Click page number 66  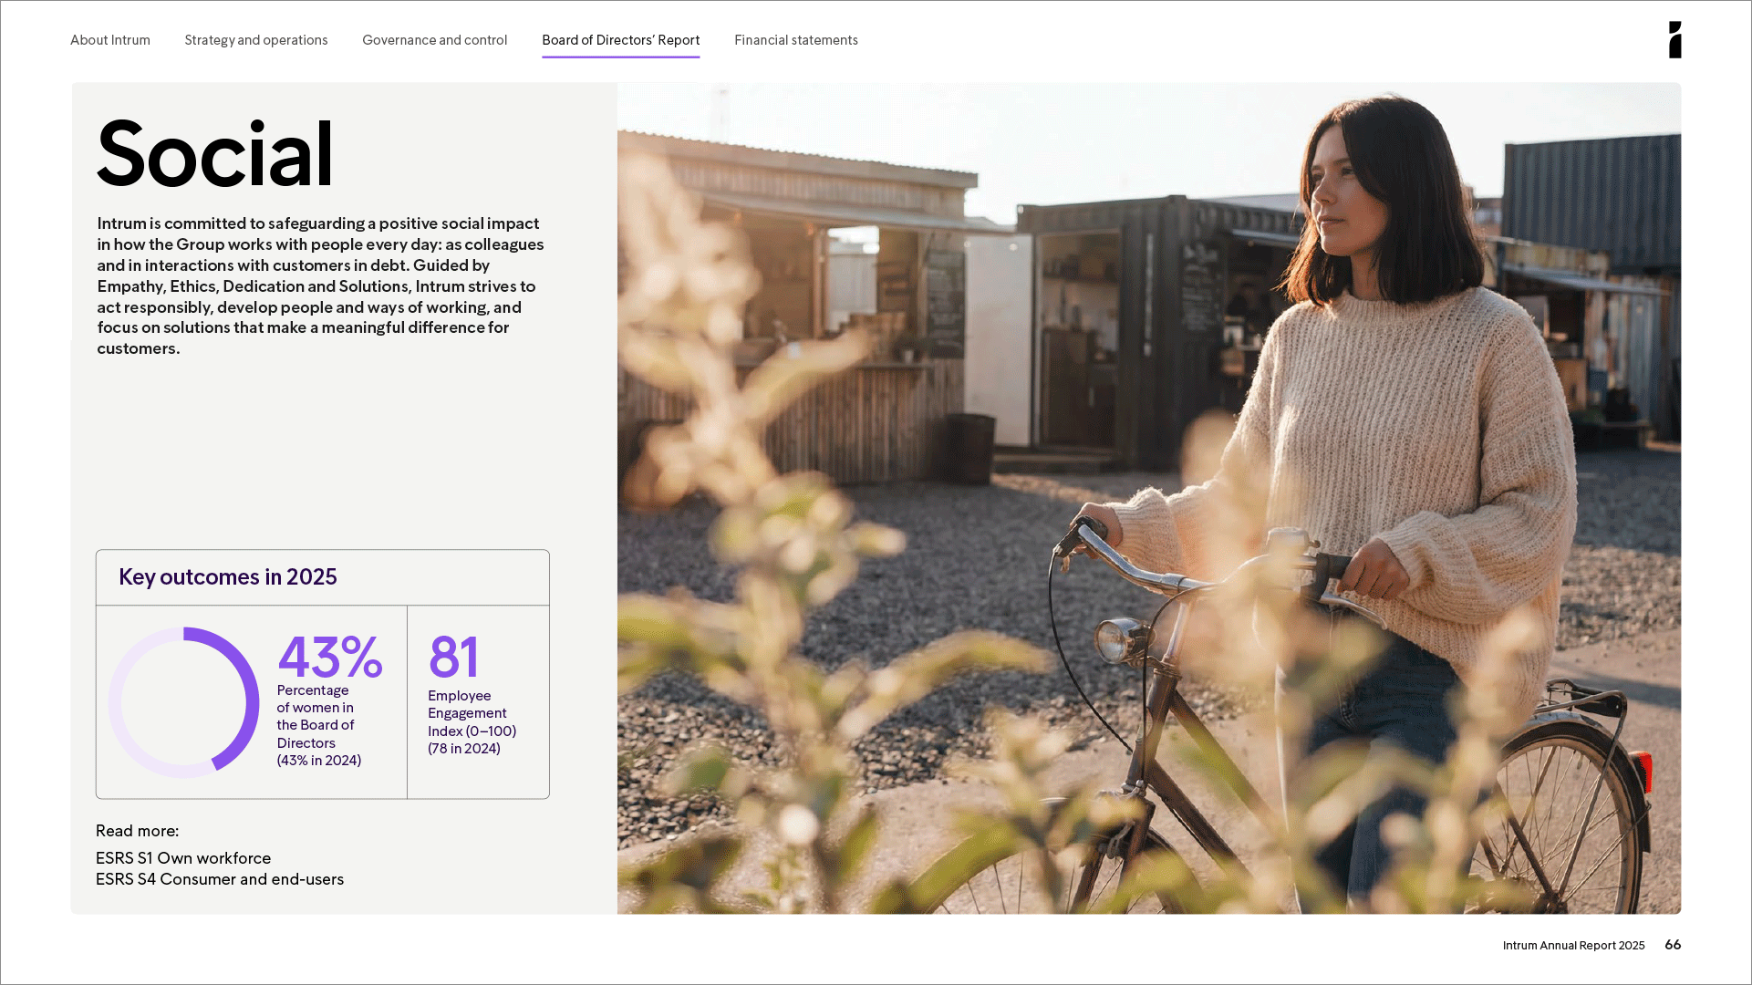point(1672,945)
